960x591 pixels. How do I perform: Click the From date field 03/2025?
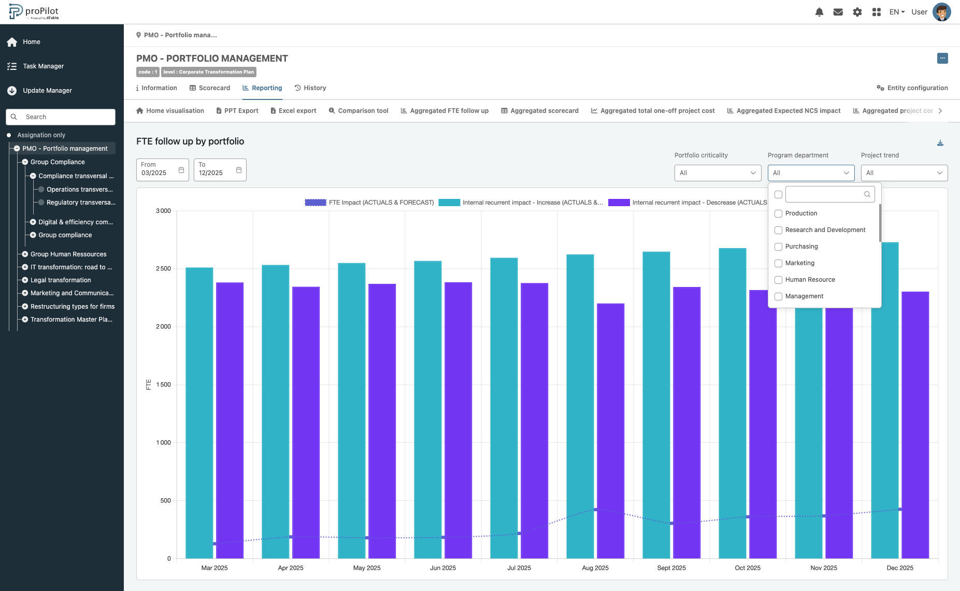[163, 170]
